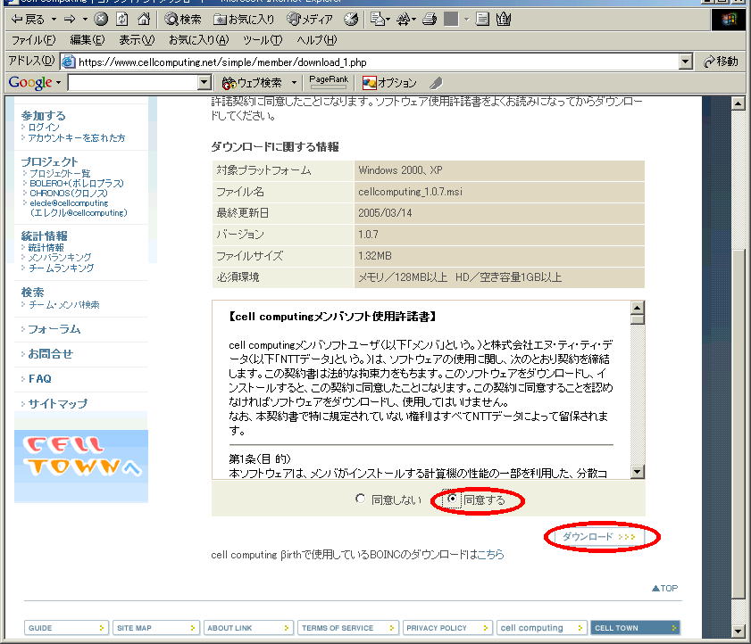Open the 検索 search toolbar button
Image resolution: width=751 pixels, height=644 pixels.
183,19
